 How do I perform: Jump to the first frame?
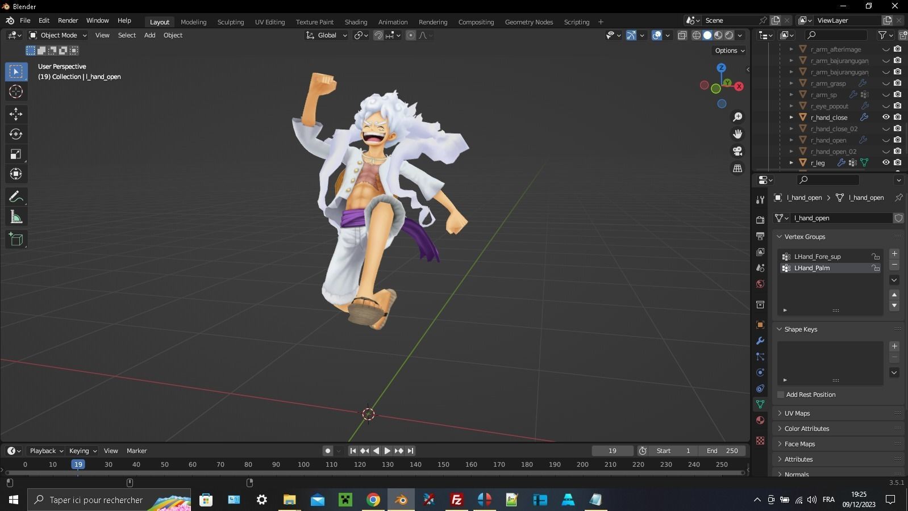pyautogui.click(x=353, y=451)
